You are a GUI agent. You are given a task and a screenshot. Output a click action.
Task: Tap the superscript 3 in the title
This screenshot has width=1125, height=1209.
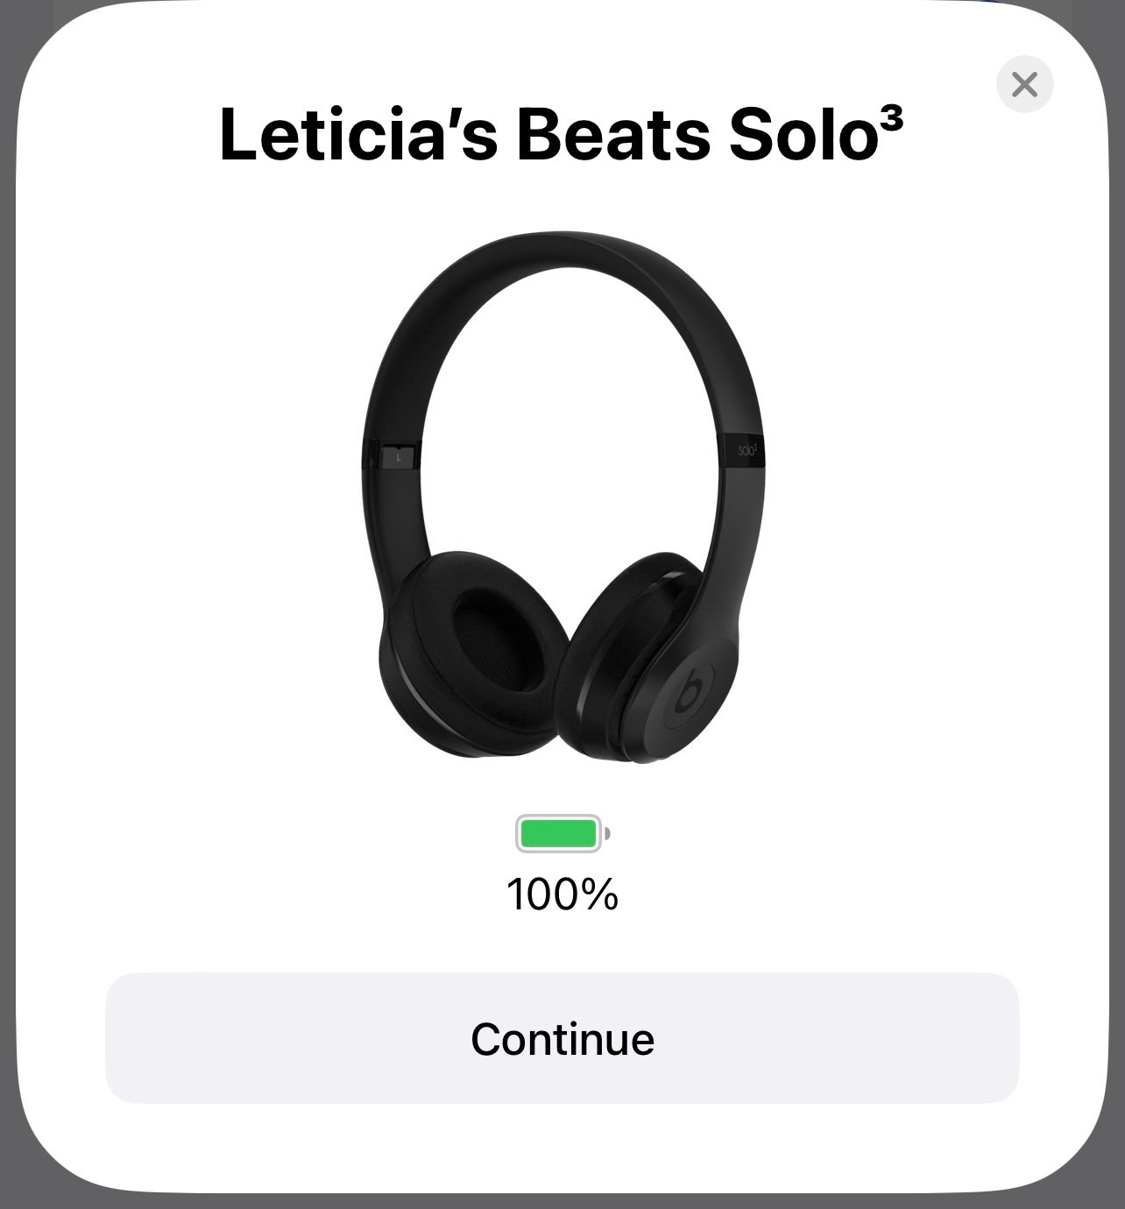tap(889, 122)
